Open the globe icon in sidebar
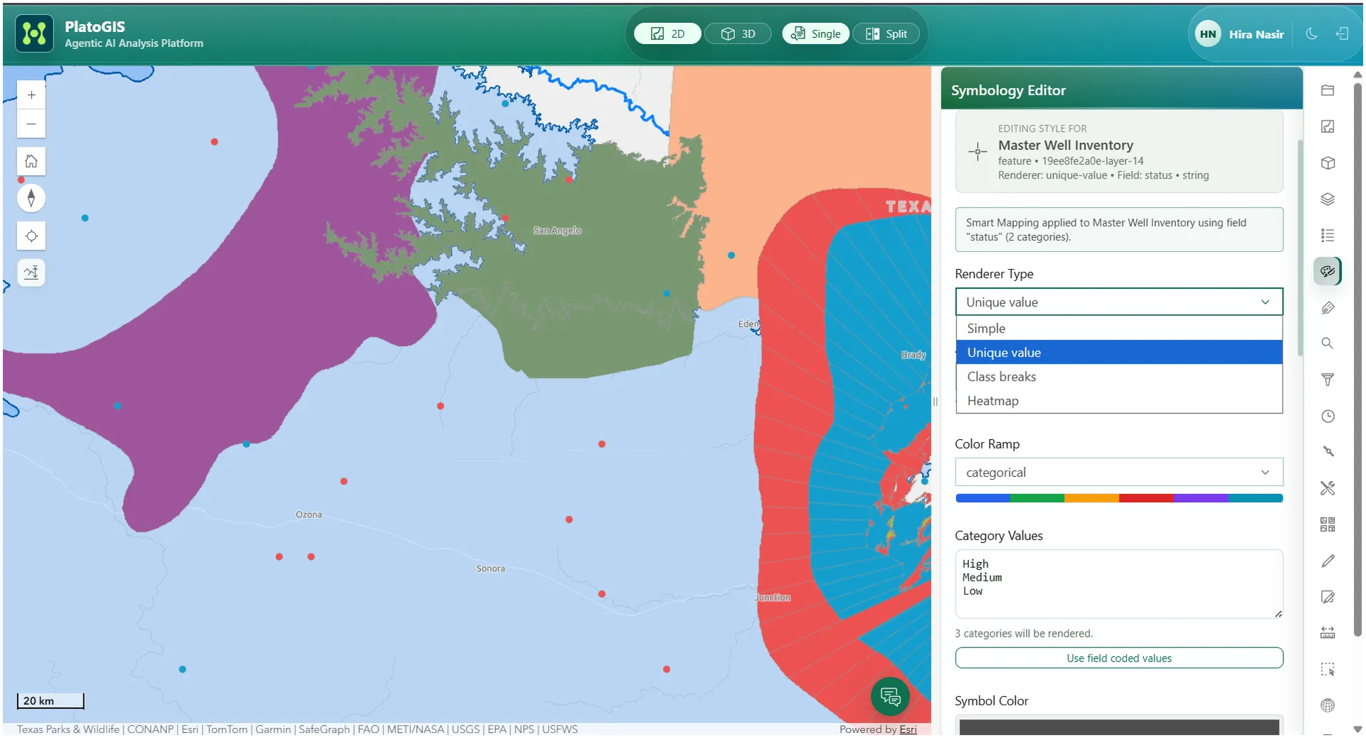 pyautogui.click(x=1327, y=705)
